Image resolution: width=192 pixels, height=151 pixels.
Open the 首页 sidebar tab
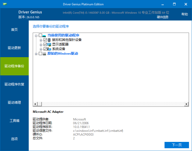(14, 30)
